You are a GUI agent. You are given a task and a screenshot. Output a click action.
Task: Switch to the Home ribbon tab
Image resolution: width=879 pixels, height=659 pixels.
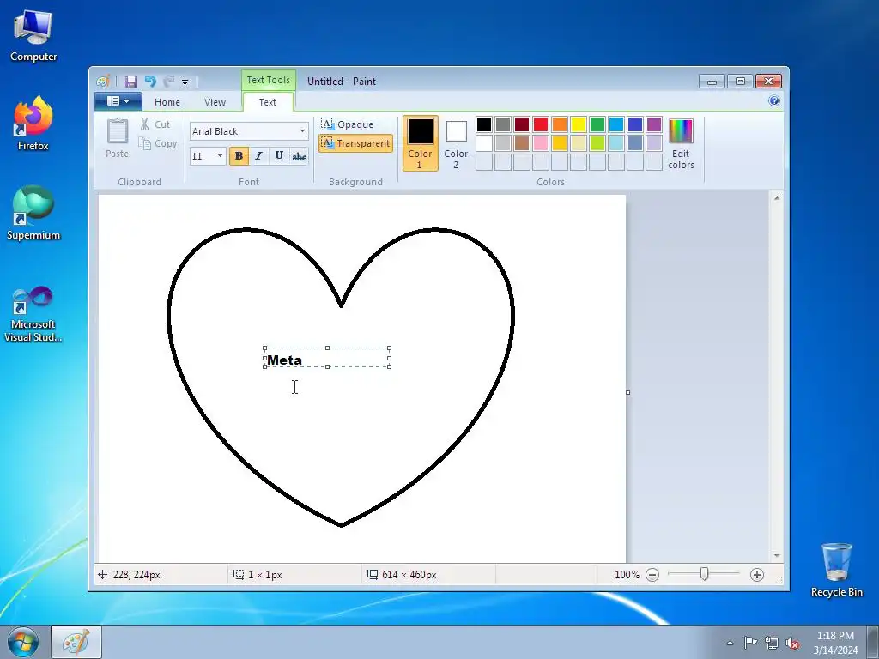167,102
